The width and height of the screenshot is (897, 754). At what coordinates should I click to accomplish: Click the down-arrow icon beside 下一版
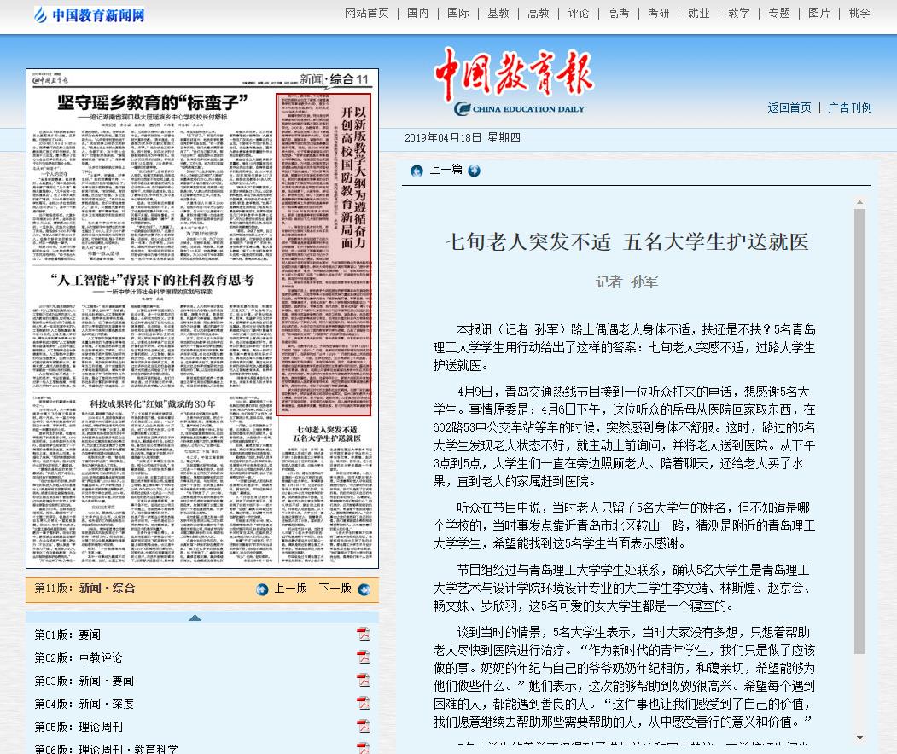click(x=364, y=589)
